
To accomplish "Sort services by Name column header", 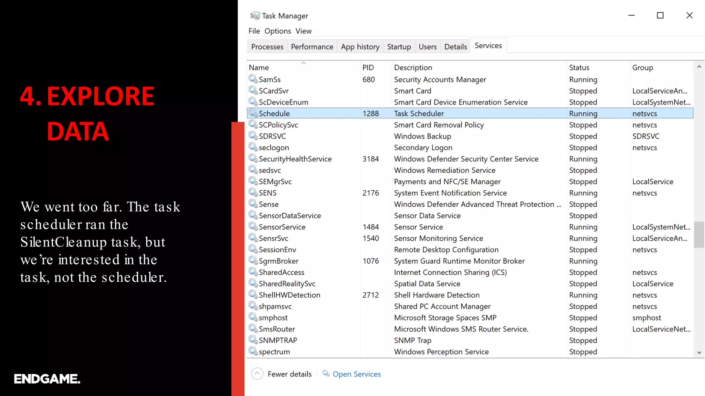I will click(259, 68).
